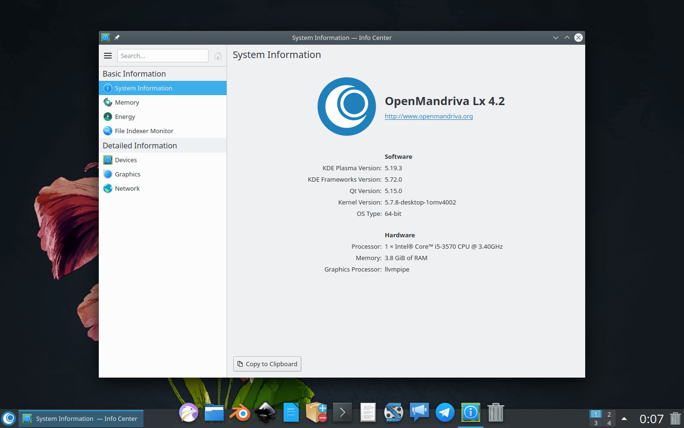Click the 0:07 clock in the panel
The width and height of the screenshot is (684, 428).
pyautogui.click(x=651, y=419)
